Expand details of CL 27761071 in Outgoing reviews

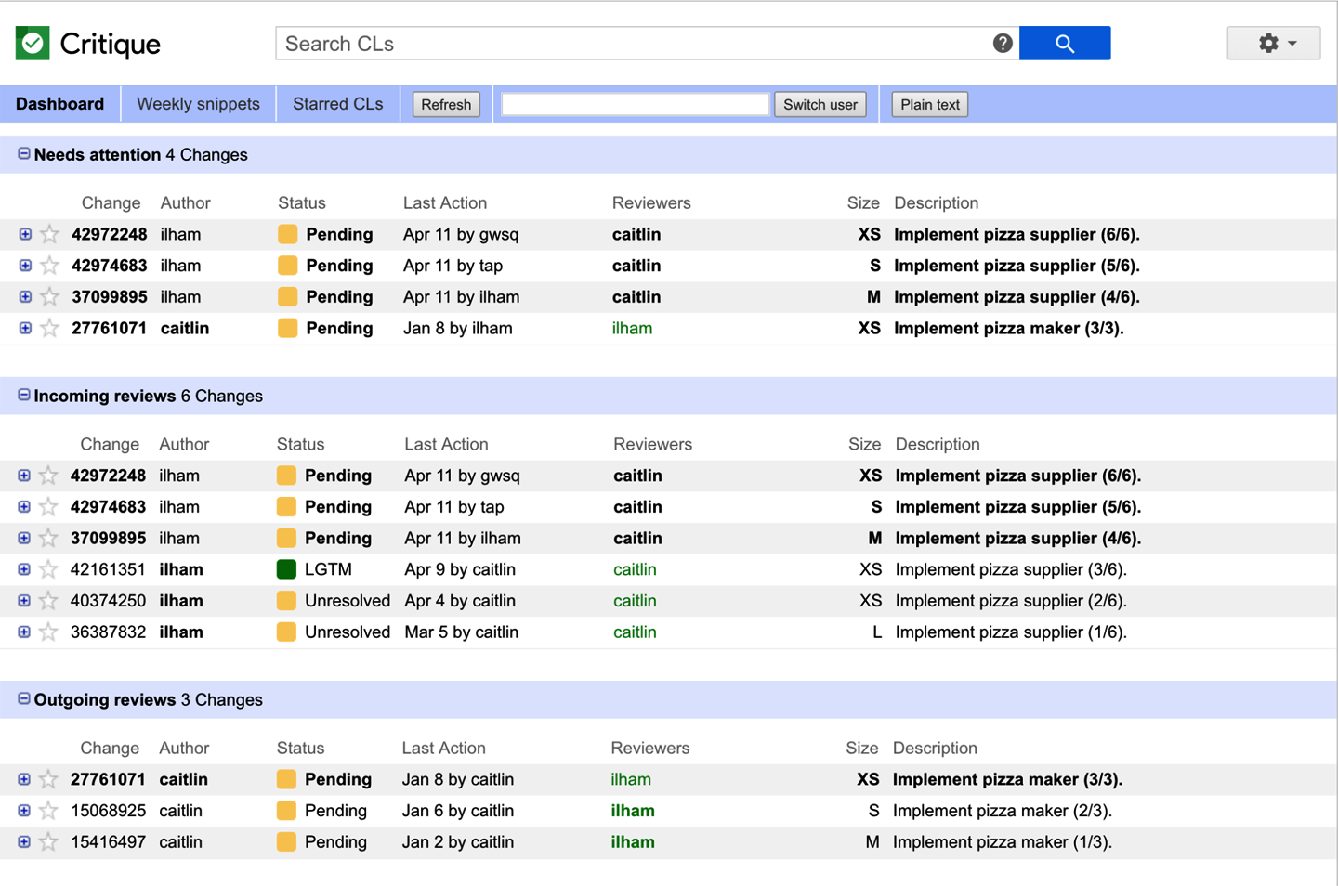pyautogui.click(x=22, y=779)
